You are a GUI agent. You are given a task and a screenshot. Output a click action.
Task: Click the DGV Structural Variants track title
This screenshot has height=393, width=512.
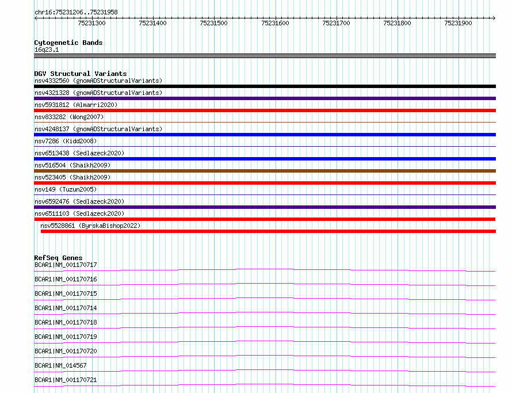coord(81,74)
